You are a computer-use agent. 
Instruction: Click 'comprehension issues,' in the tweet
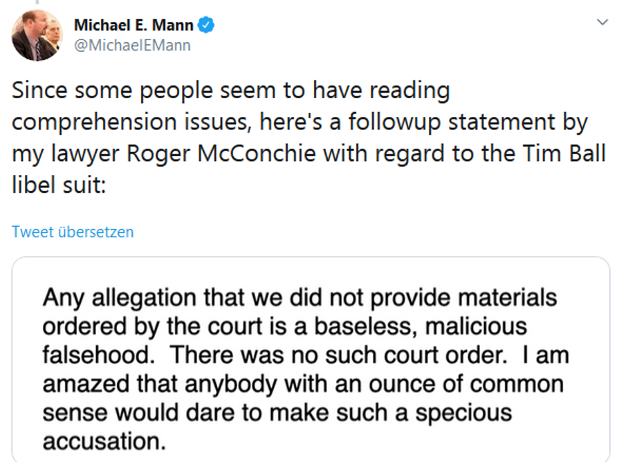tap(131, 122)
